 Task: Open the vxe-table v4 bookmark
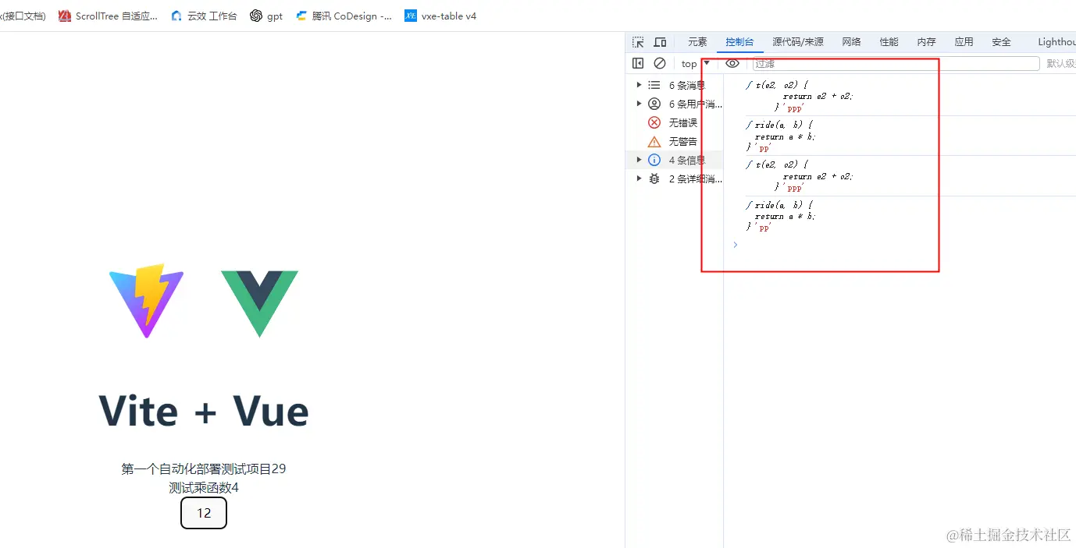[x=440, y=16]
